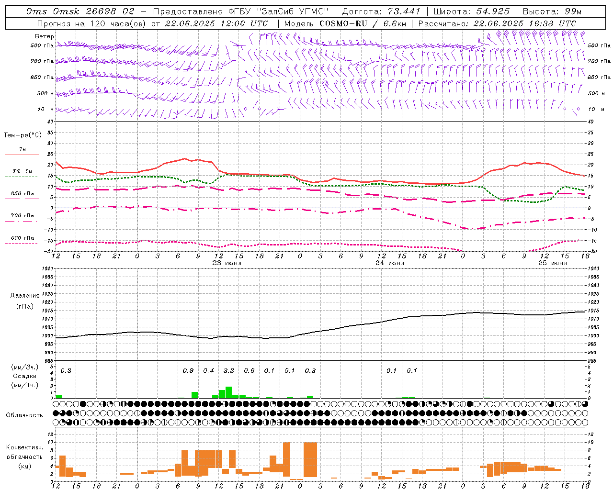Click the 24 июня date label

pos(390,263)
